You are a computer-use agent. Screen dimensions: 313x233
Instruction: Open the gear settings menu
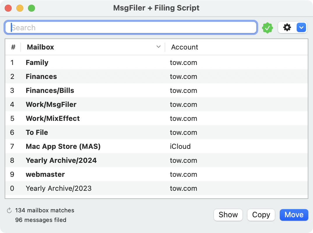287,28
